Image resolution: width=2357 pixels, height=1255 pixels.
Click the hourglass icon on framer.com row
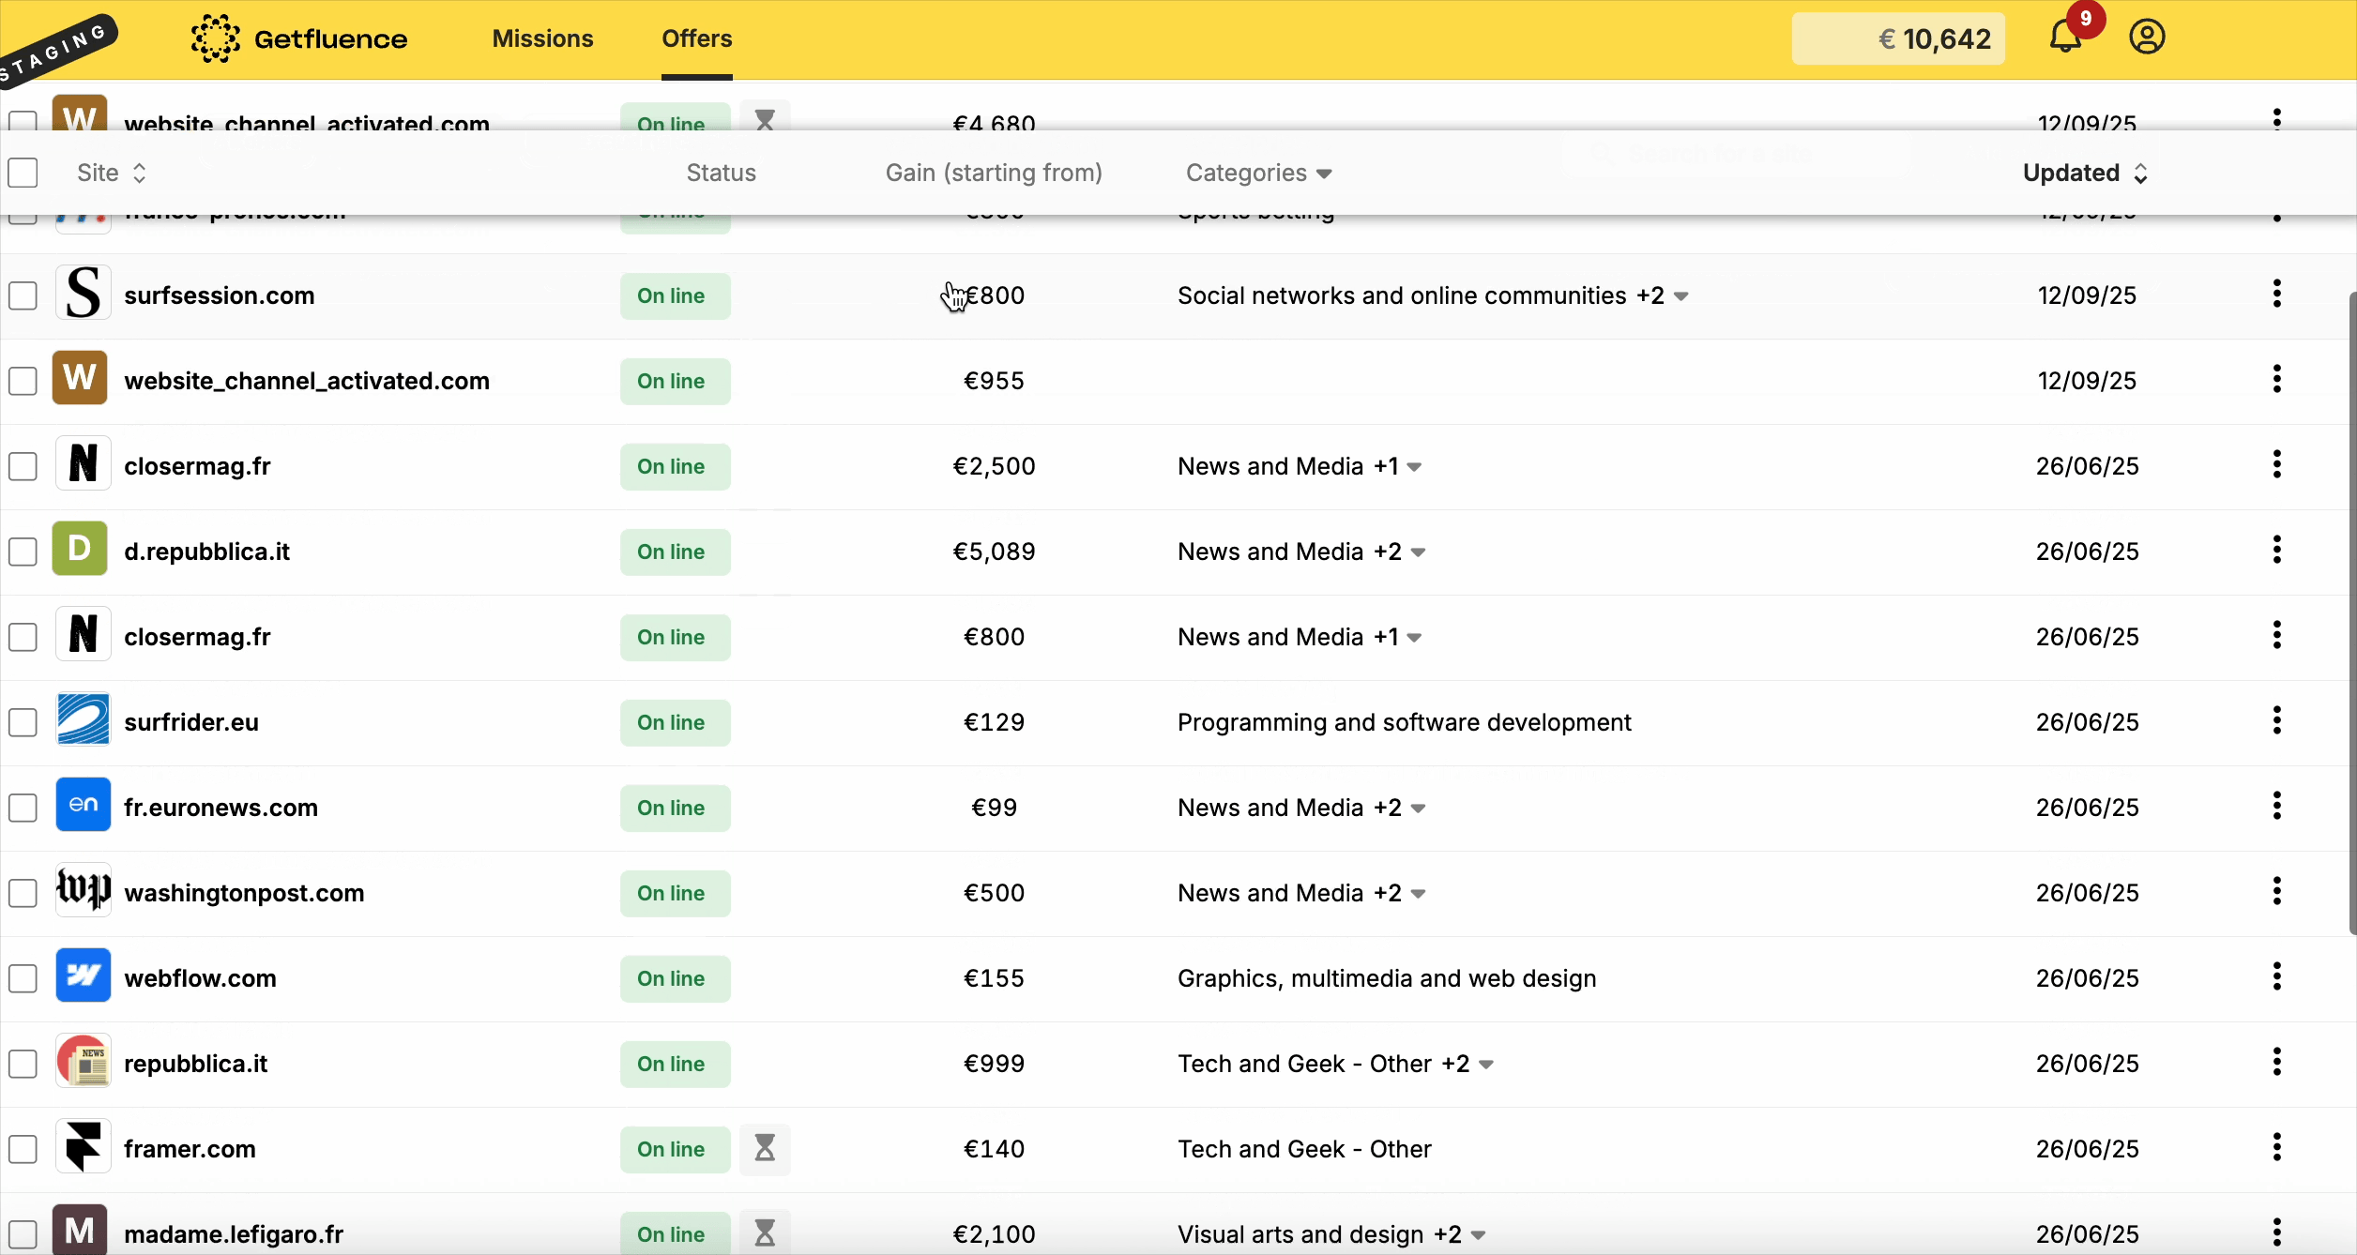(765, 1149)
